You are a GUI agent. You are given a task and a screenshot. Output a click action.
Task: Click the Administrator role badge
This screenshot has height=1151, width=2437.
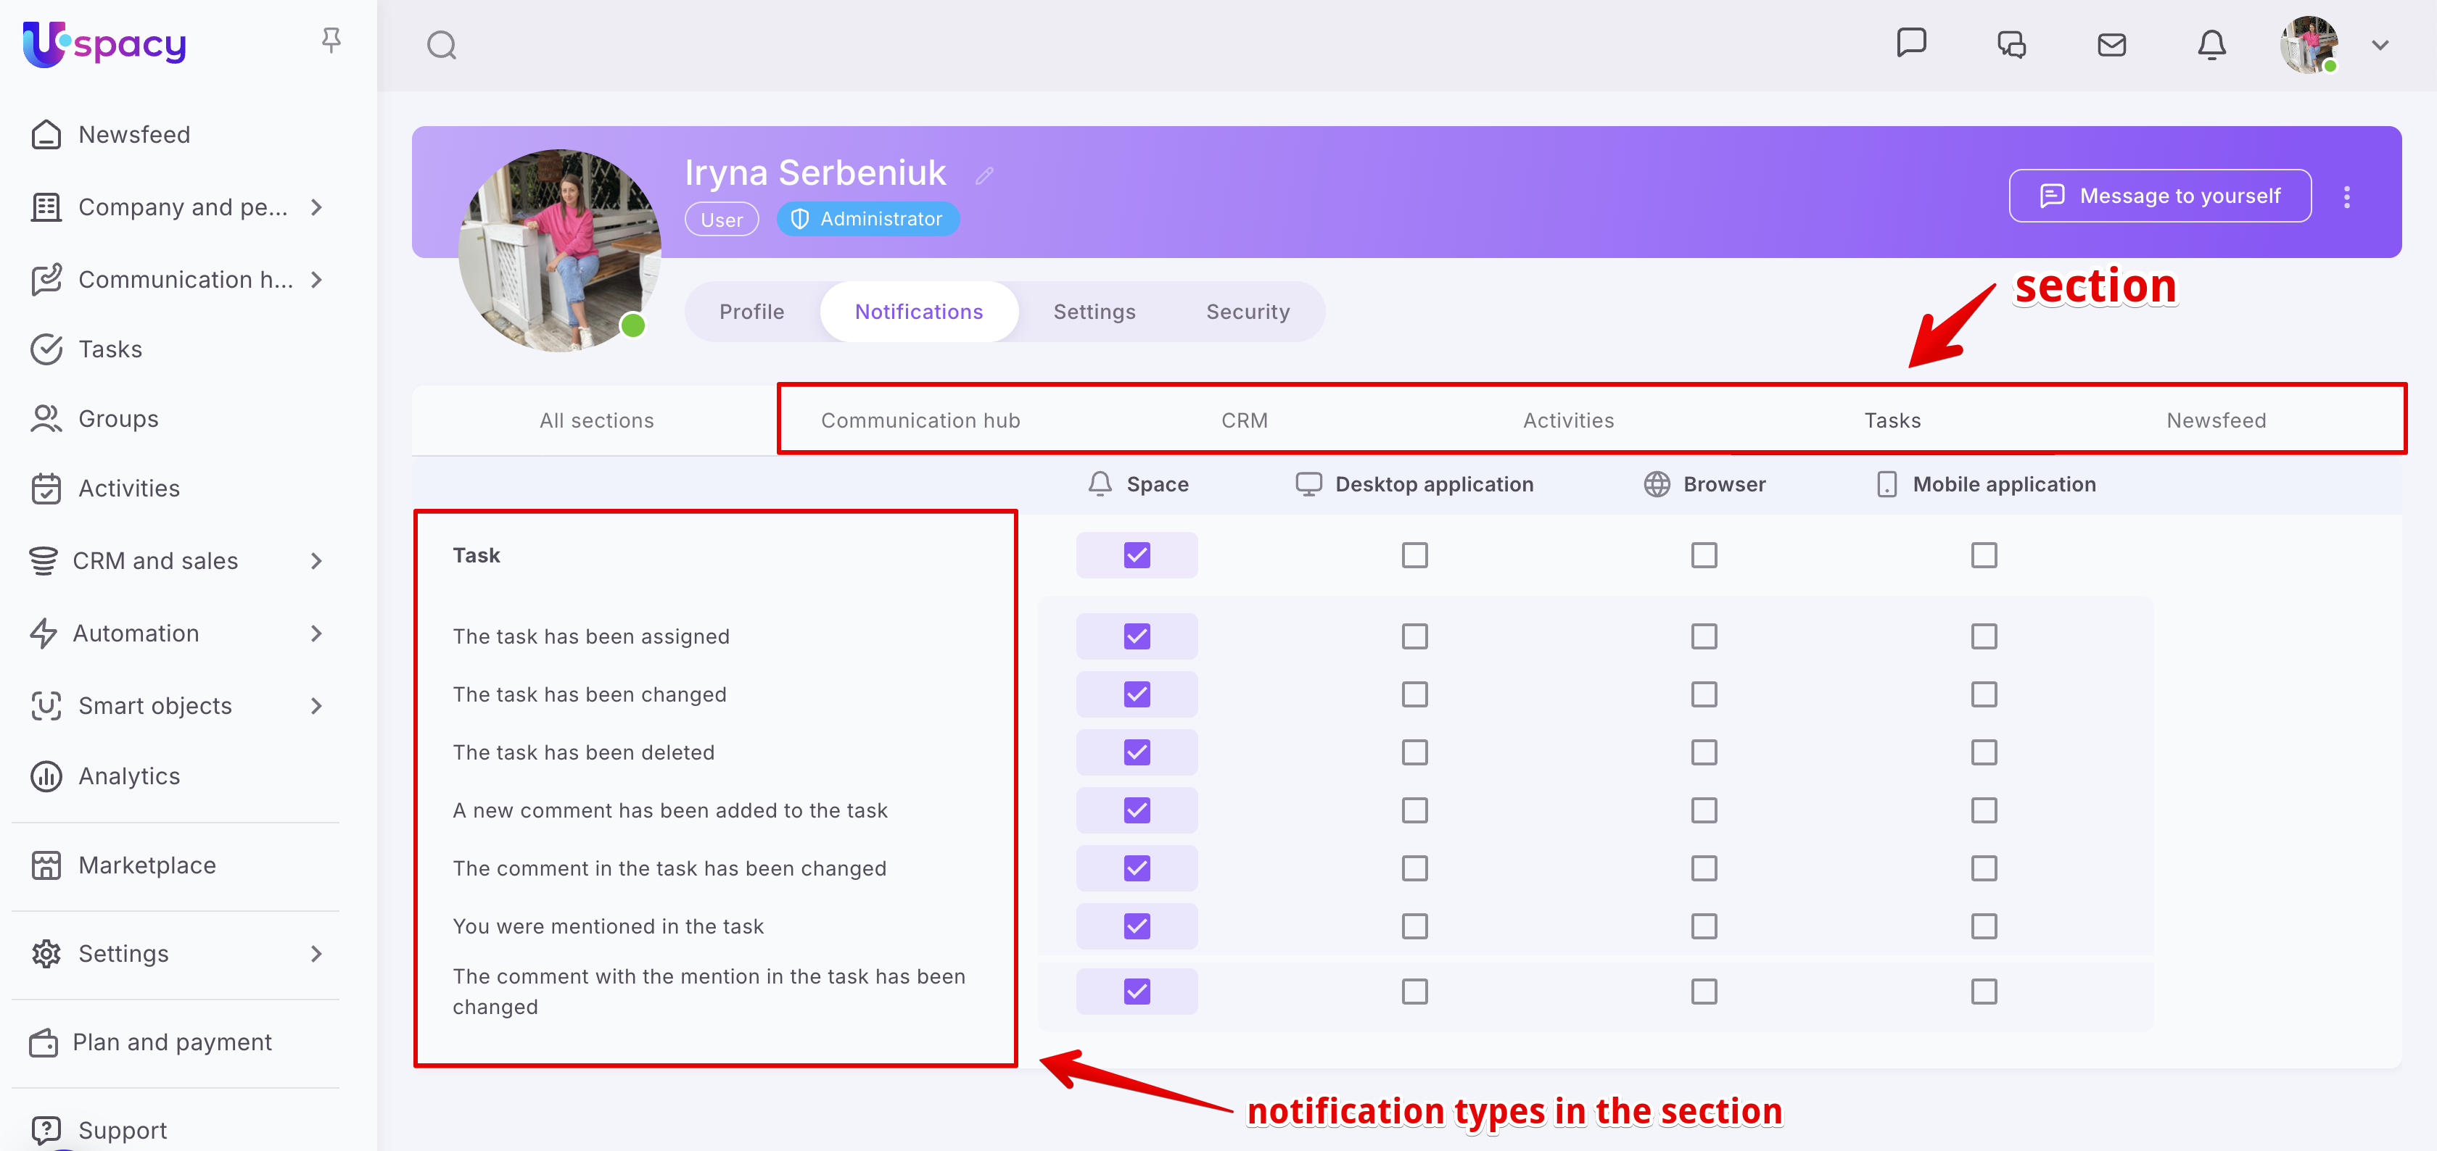[867, 220]
